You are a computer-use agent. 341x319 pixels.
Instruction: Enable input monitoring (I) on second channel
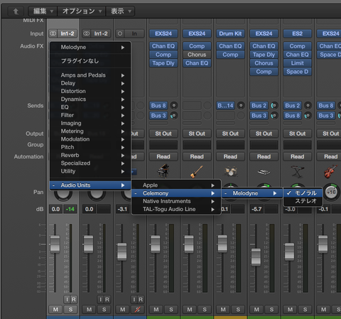100,300
